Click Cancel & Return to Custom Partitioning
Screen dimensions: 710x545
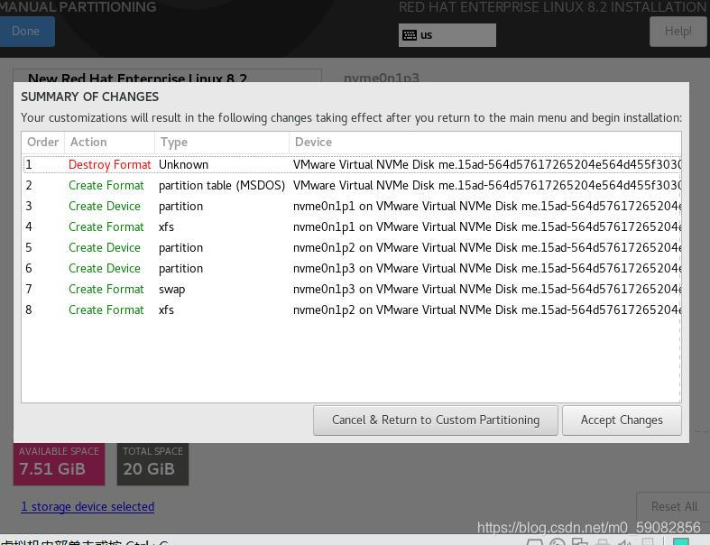click(435, 420)
